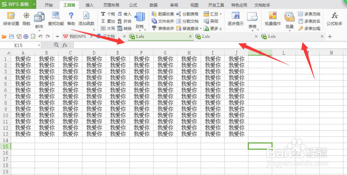Switch to the 公式 ribbon tab

[x=133, y=5]
